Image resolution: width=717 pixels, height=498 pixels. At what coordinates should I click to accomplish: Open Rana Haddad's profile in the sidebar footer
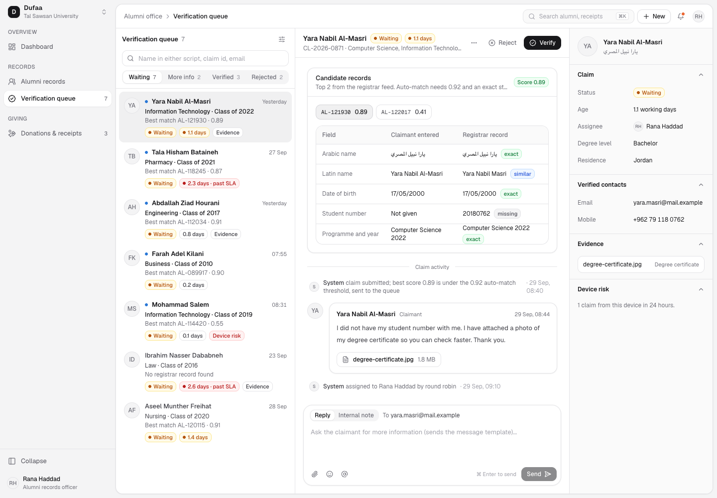(x=58, y=483)
